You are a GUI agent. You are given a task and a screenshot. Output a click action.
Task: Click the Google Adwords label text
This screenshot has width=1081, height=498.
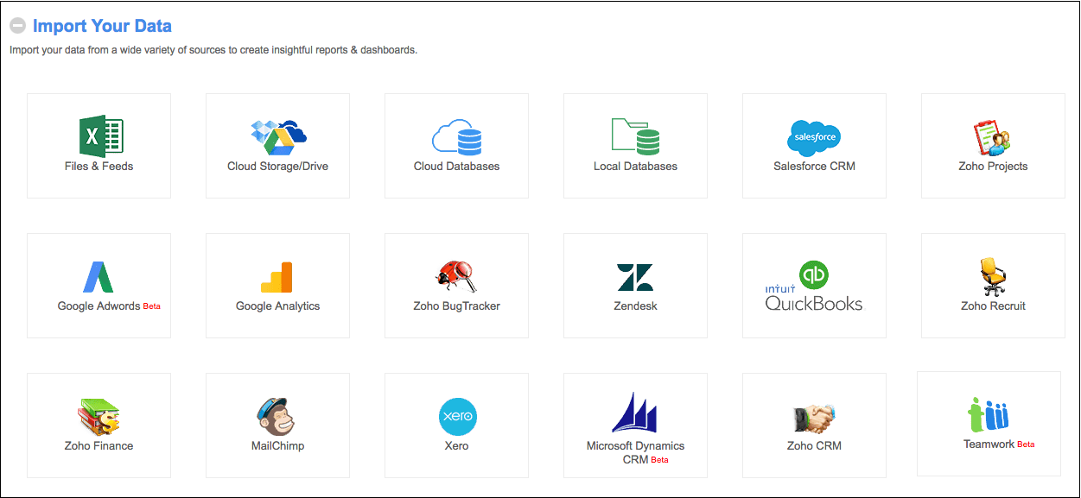[99, 306]
